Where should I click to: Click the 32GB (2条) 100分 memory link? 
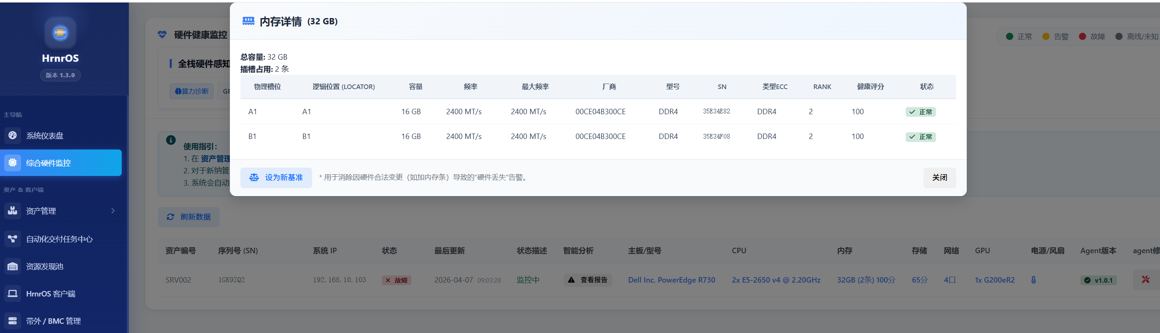(866, 280)
